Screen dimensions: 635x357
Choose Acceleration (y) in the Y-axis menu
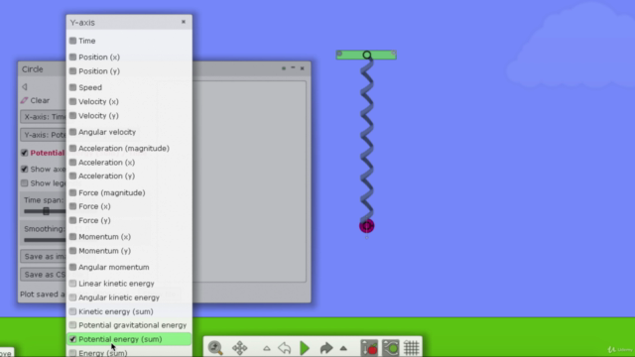[x=106, y=177]
